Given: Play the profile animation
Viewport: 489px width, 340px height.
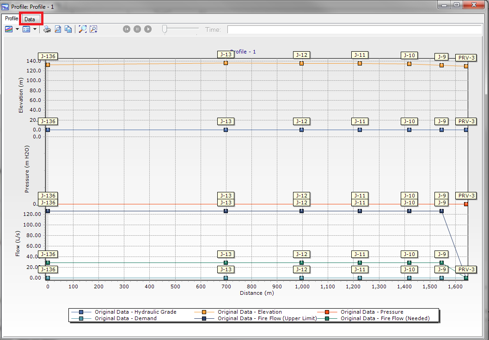Looking at the screenshot, I should click(148, 30).
